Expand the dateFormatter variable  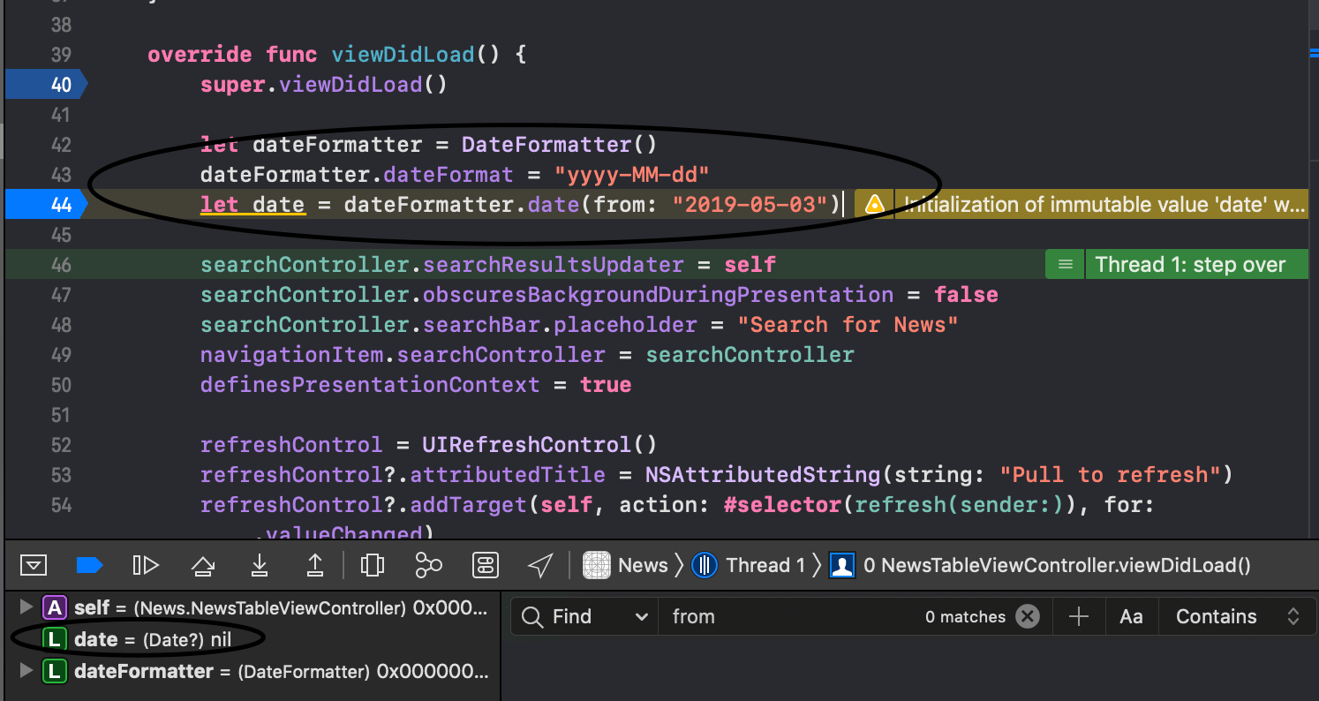tap(24, 671)
